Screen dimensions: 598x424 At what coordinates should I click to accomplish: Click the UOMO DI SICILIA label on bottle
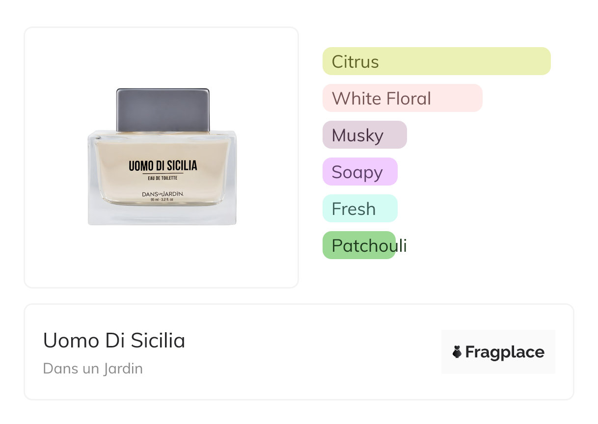pos(163,166)
